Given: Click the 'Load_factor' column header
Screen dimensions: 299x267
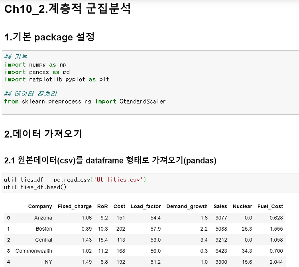Looking at the screenshot, I should click(146, 206).
